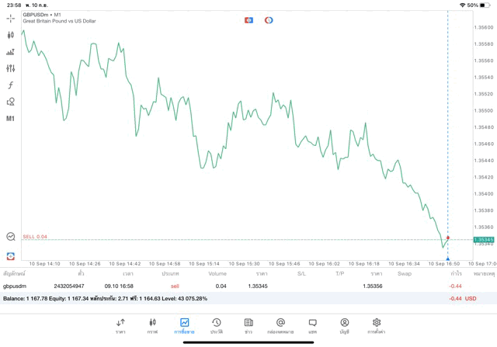
Task: Open chart settings sliders icon
Action: coord(11,68)
